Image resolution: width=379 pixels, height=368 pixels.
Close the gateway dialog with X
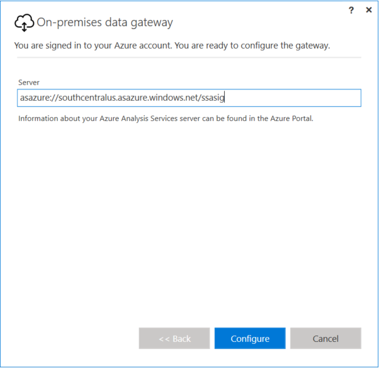coord(369,10)
